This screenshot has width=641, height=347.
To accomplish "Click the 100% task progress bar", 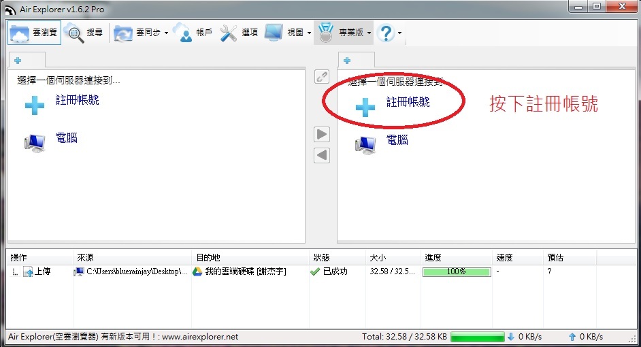I will click(457, 271).
